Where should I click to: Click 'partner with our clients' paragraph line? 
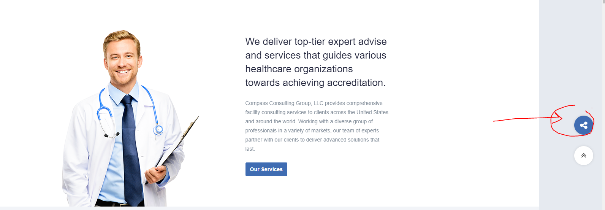[272, 140]
